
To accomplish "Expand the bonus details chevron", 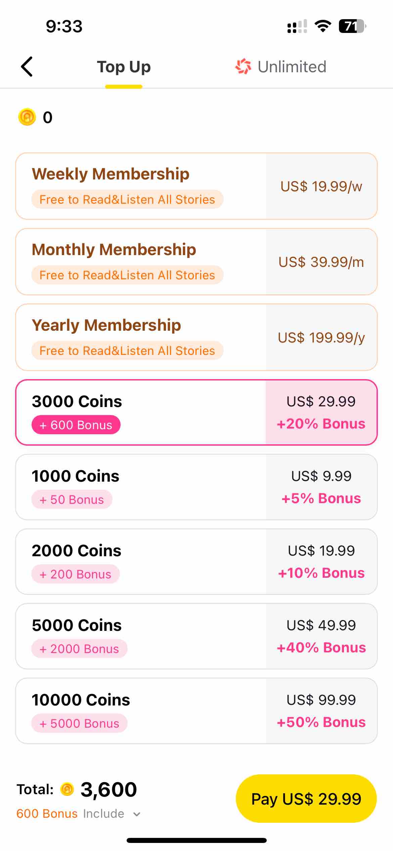I will tap(136, 814).
